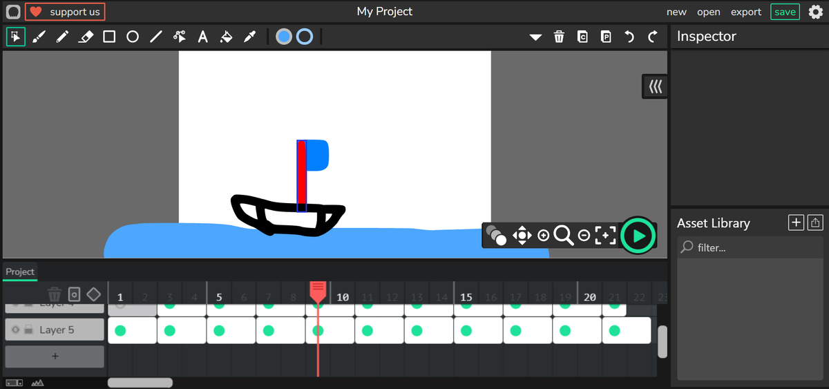This screenshot has width=829, height=389.
Task: Delete the selection with the toolbar trash icon
Action: [559, 37]
